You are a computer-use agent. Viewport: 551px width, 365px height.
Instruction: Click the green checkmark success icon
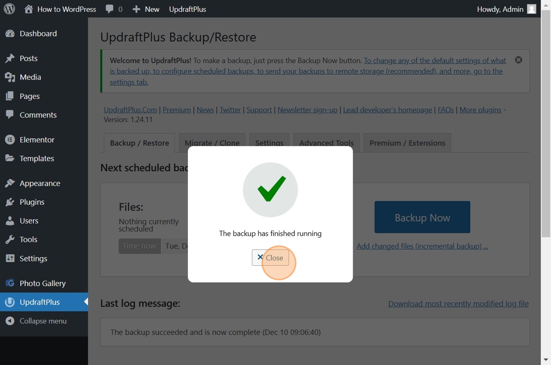pyautogui.click(x=270, y=190)
